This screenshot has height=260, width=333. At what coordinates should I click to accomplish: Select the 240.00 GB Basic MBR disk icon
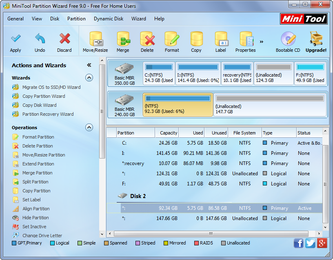124,100
